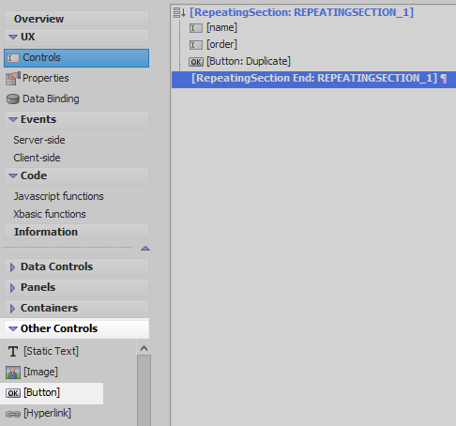Viewport: 456px width, 426px height.
Task: Select the Image control icon
Action: pos(13,373)
